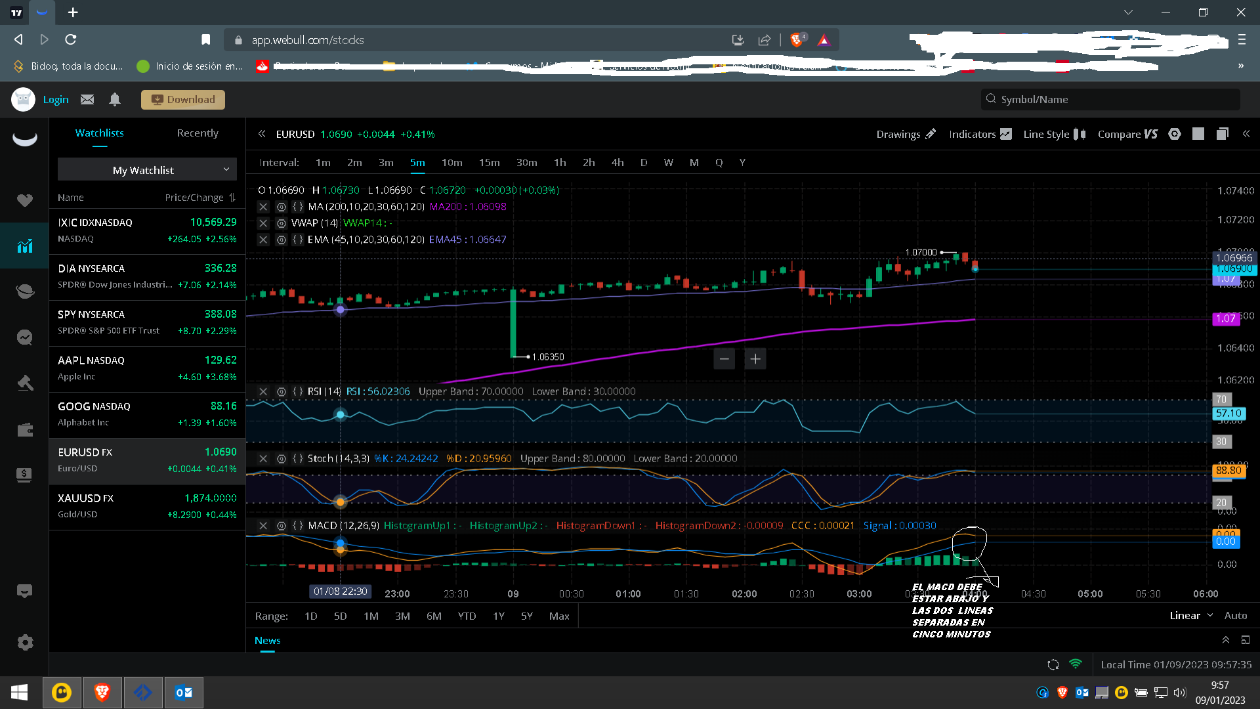Viewport: 1260px width, 709px height.
Task: Open the mail messages icon
Action: coord(87,100)
